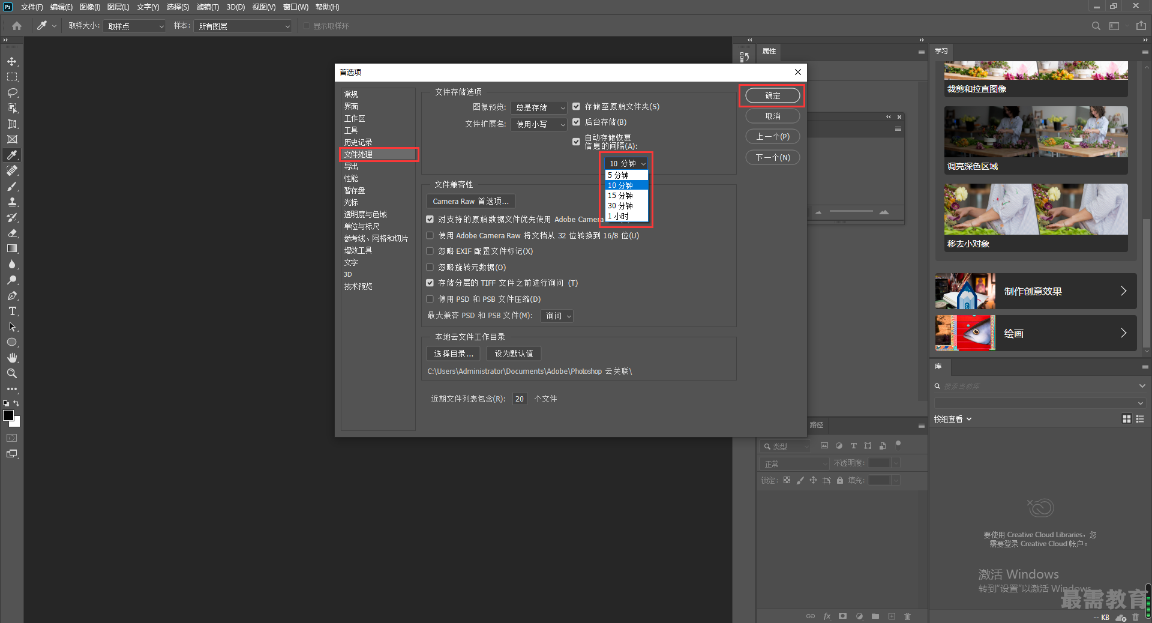The height and width of the screenshot is (623, 1152).
Task: Select the Horizontal Type tool
Action: pos(12,311)
